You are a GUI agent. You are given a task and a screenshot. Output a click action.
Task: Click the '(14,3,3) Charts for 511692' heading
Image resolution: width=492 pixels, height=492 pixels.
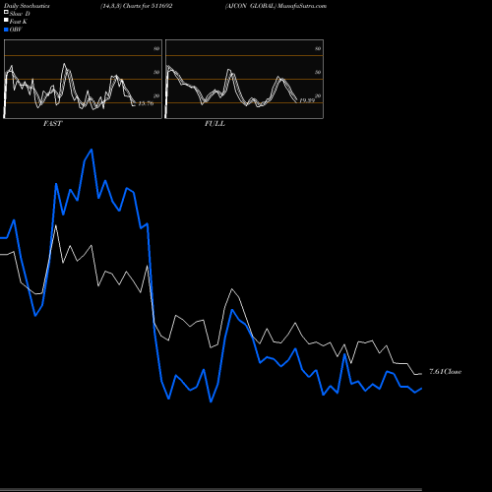coord(137,6)
